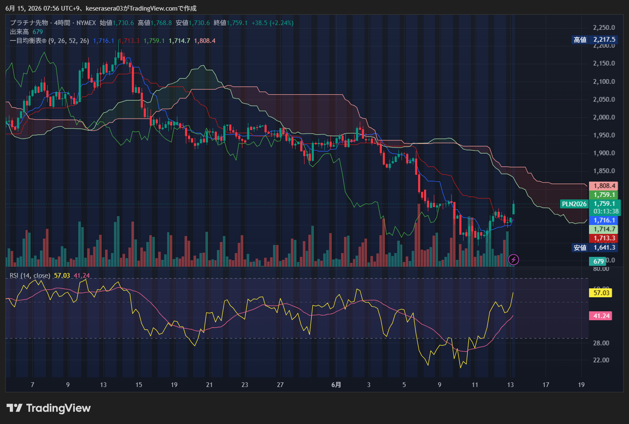Image resolution: width=629 pixels, height=424 pixels.
Task: Click date 15 on the time axis
Action: tap(139, 385)
